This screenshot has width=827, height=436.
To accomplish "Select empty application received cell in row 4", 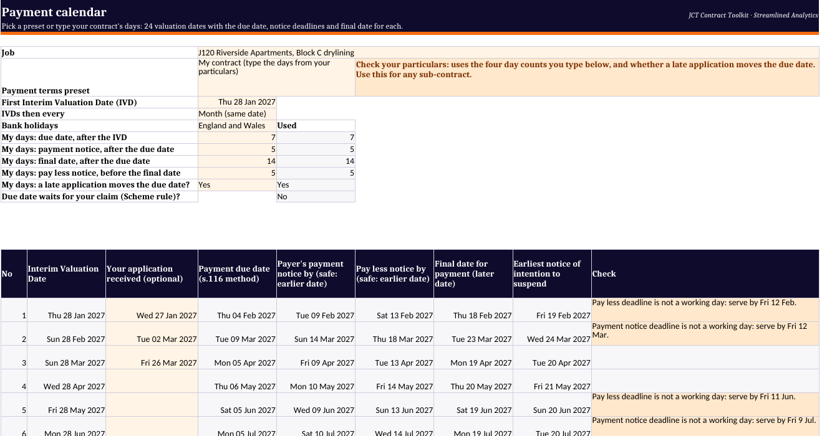I will [x=152, y=381].
